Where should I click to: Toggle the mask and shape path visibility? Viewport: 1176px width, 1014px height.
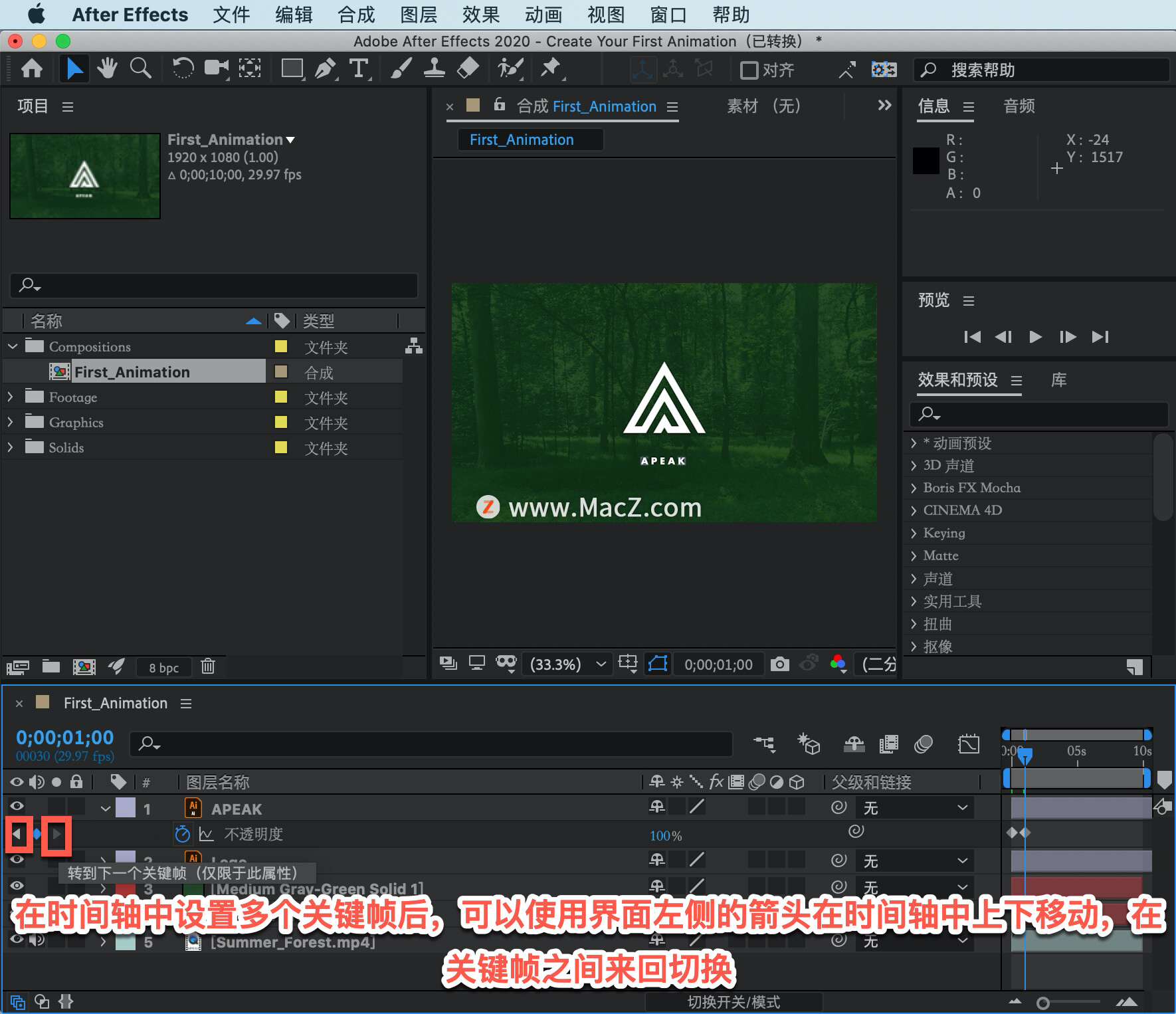pos(658,664)
